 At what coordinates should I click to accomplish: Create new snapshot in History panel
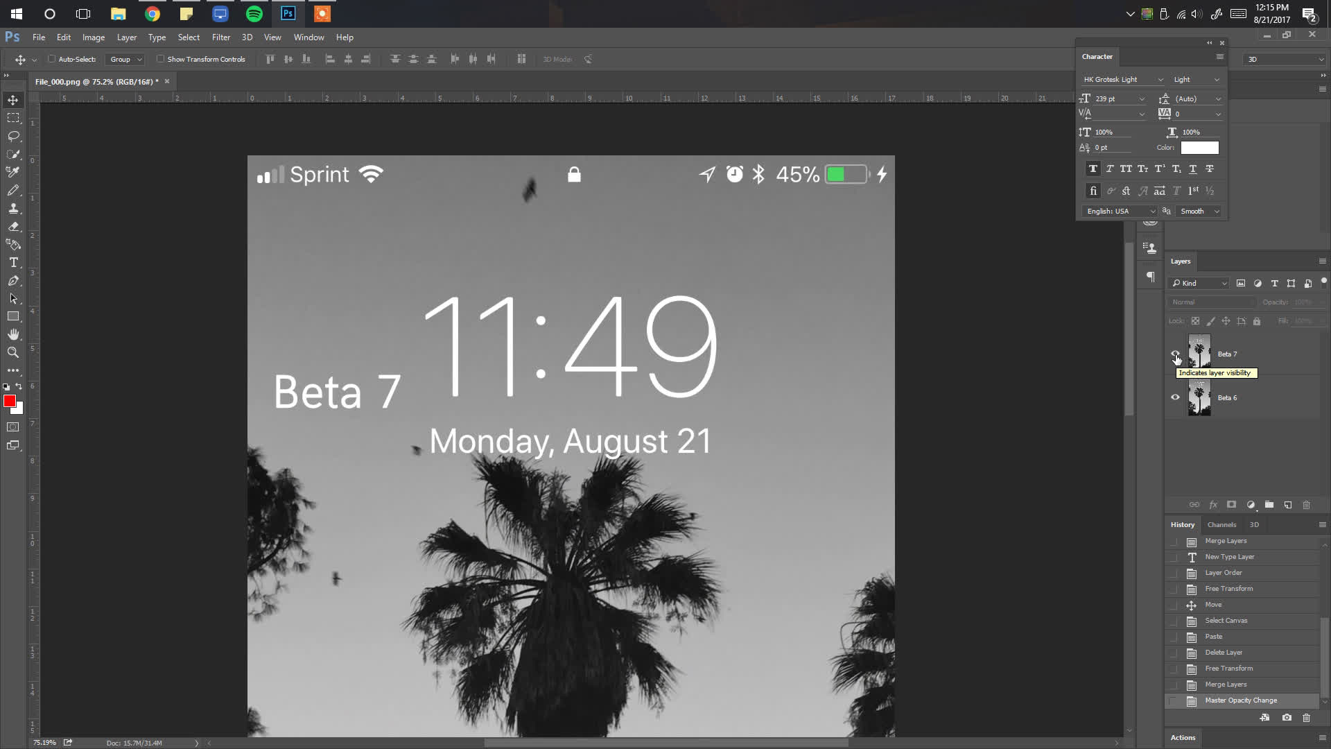(x=1287, y=718)
